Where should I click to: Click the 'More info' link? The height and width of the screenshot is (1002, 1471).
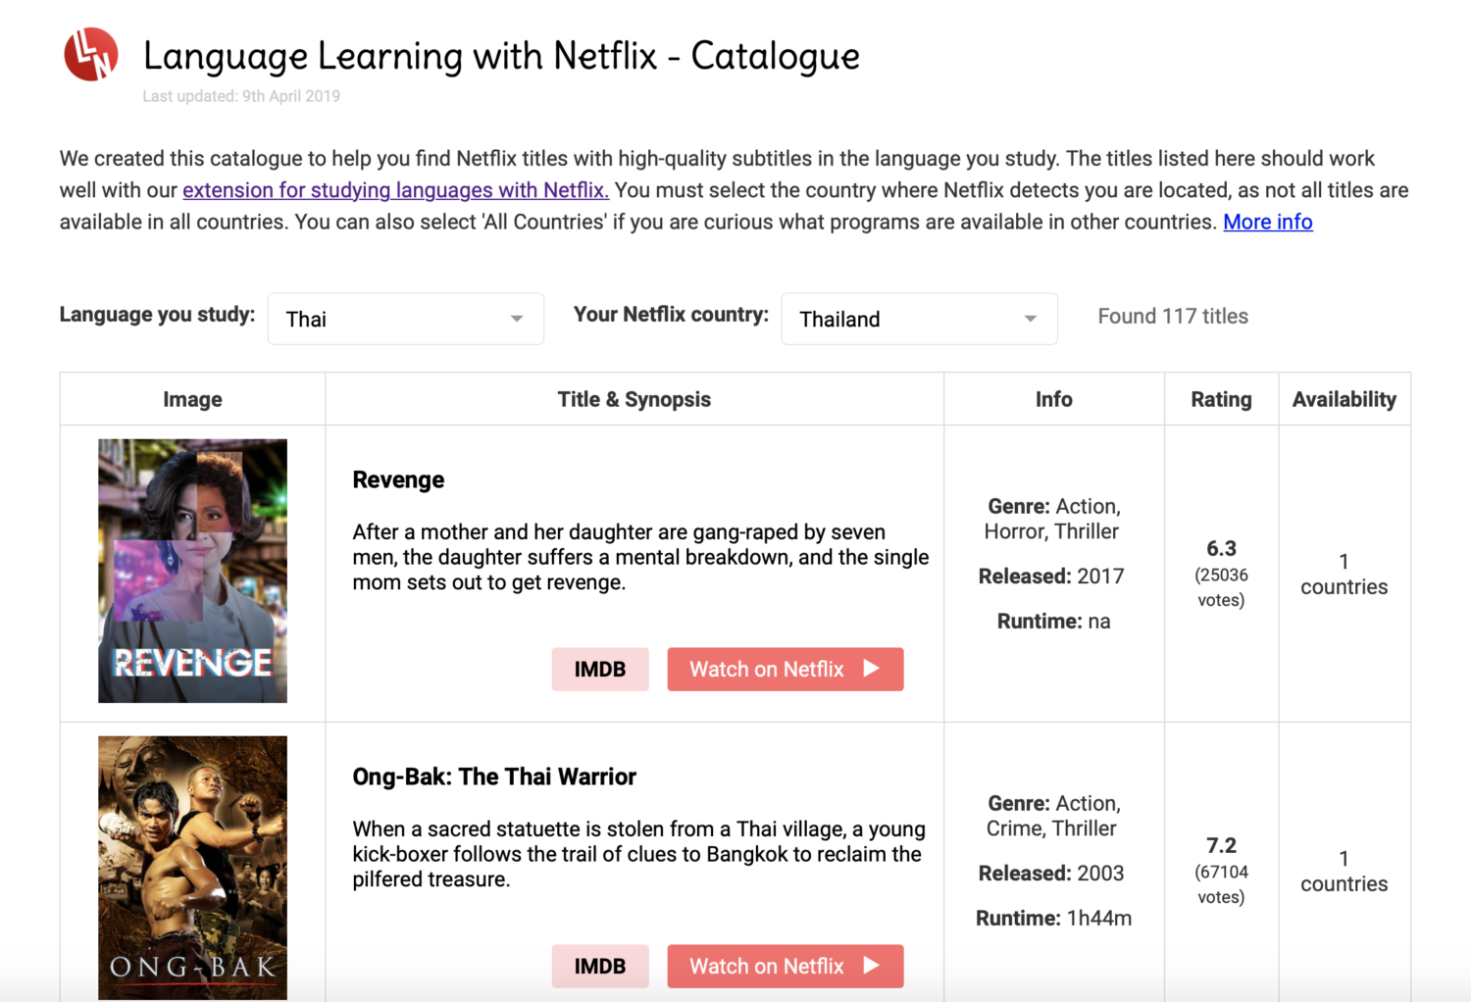[x=1267, y=222]
